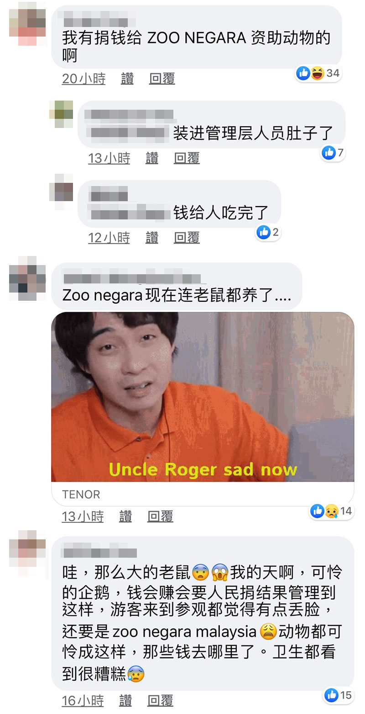Like the ZOO NEGARA 资助动物 comment

coord(127,79)
